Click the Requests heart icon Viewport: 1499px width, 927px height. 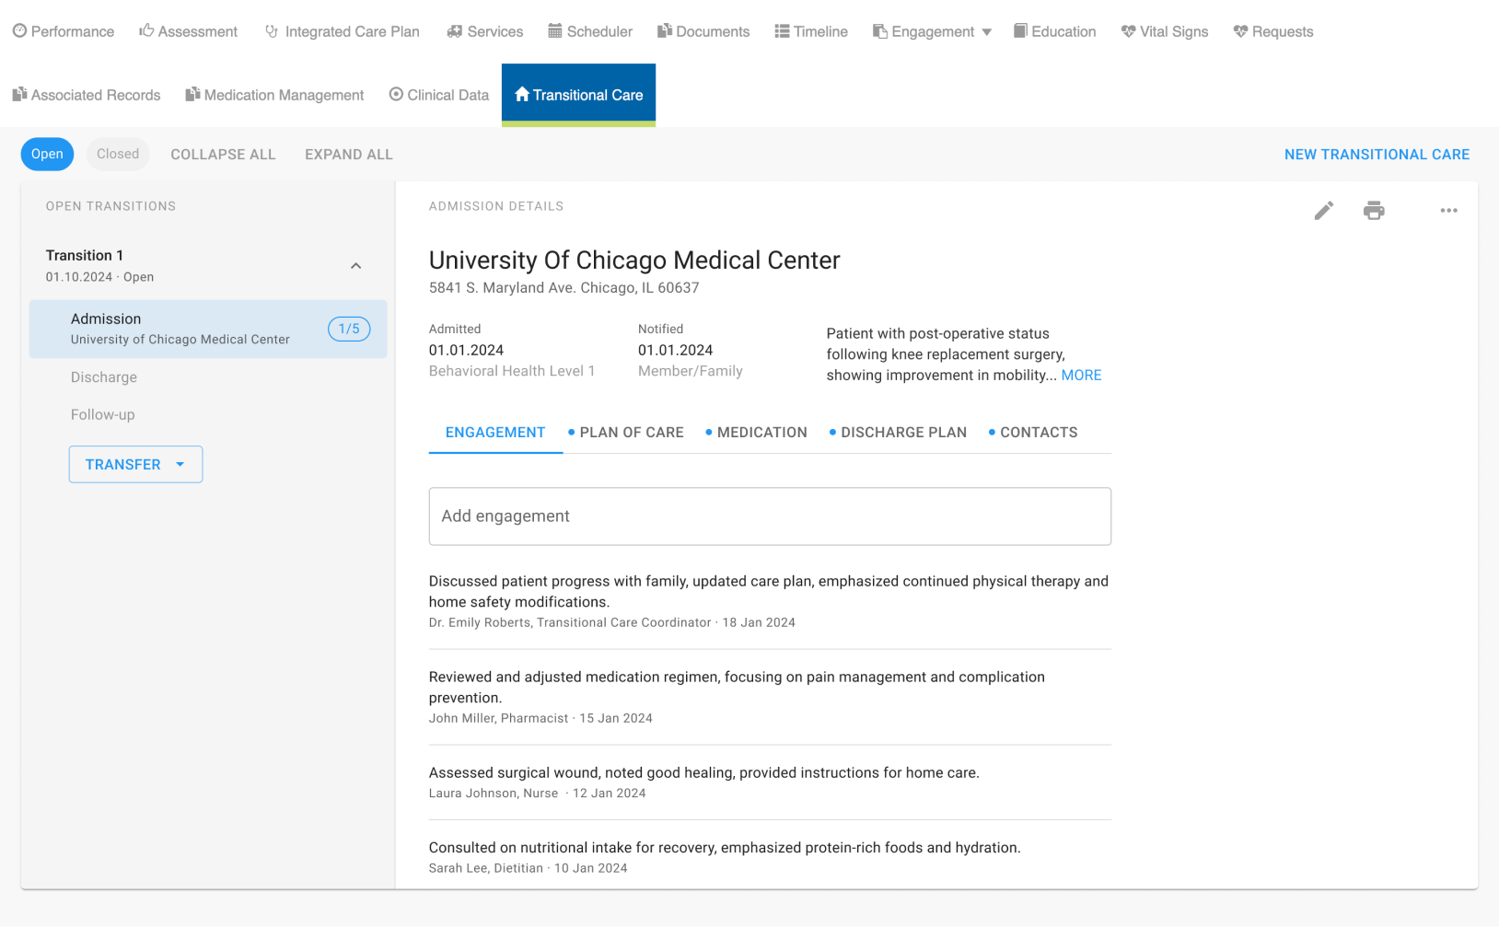[x=1240, y=31]
